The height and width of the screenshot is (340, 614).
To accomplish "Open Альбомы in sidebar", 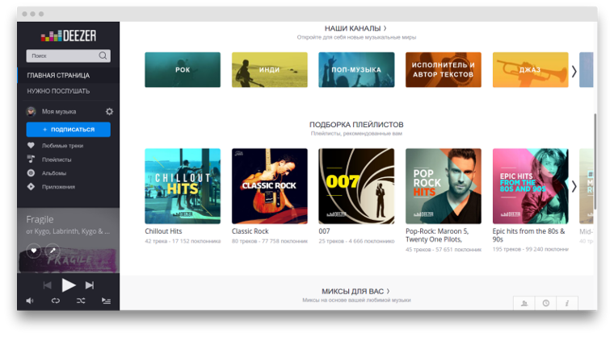I will click(54, 173).
